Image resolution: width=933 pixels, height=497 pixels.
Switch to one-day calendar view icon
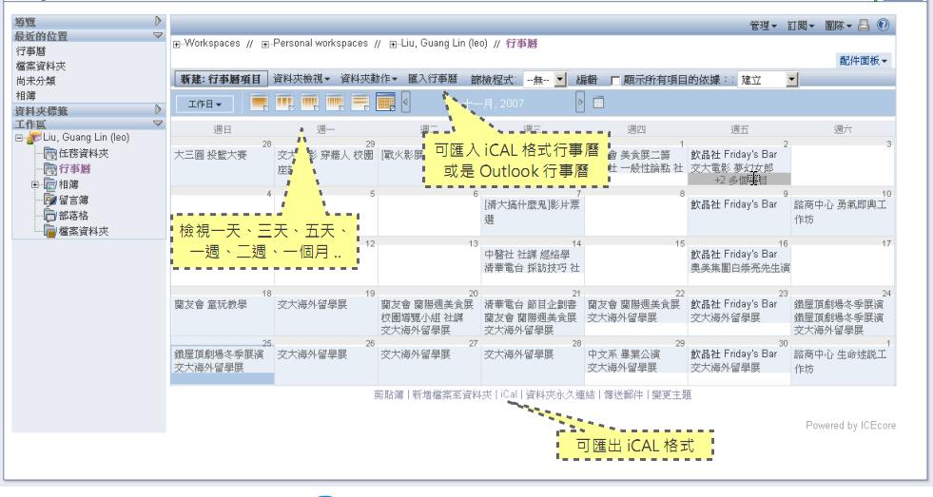click(x=260, y=103)
